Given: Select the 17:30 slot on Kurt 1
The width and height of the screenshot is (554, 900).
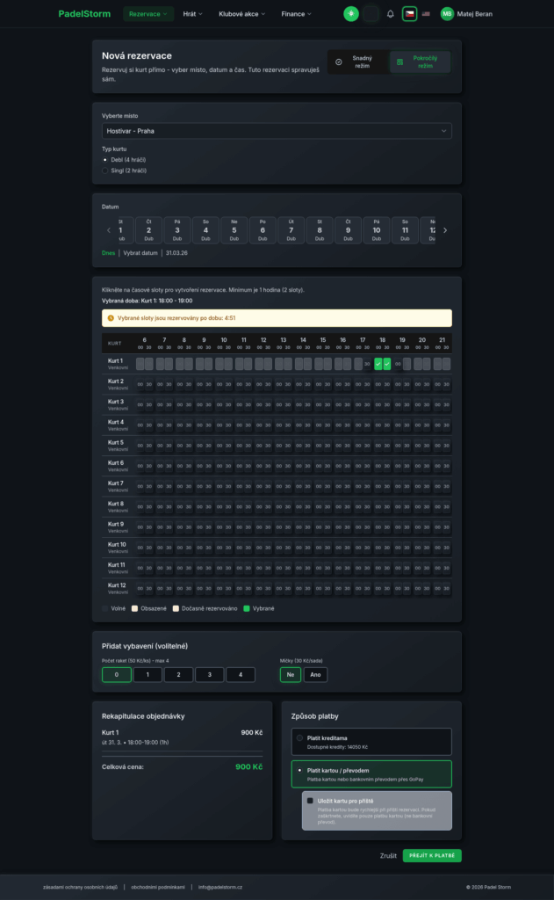Looking at the screenshot, I should 367,364.
